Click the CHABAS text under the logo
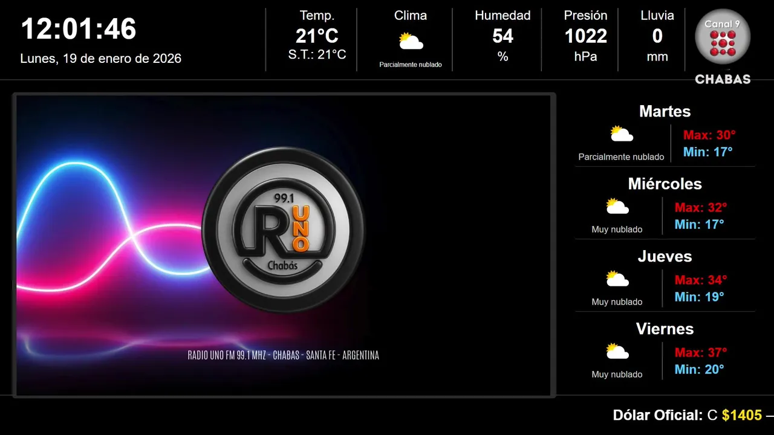The image size is (774, 435). (x=723, y=79)
